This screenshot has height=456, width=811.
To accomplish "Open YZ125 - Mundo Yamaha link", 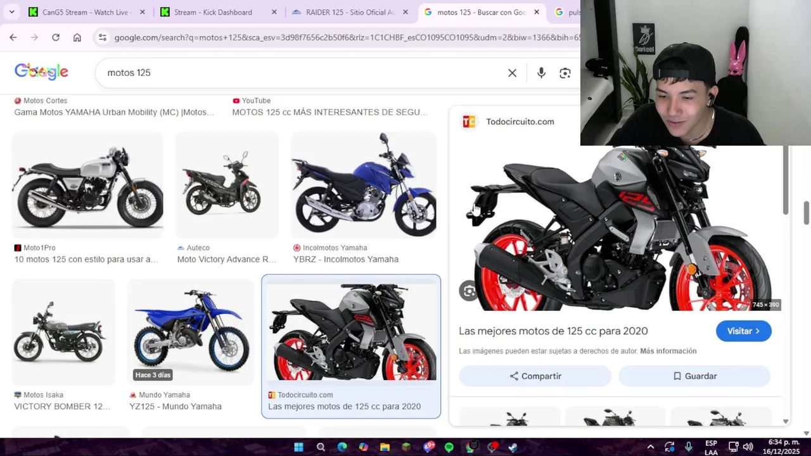I will click(176, 406).
